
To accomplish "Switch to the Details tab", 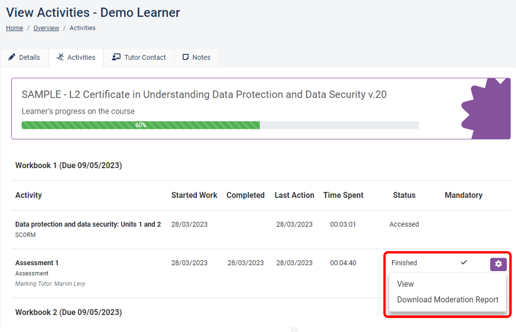I will coord(24,57).
